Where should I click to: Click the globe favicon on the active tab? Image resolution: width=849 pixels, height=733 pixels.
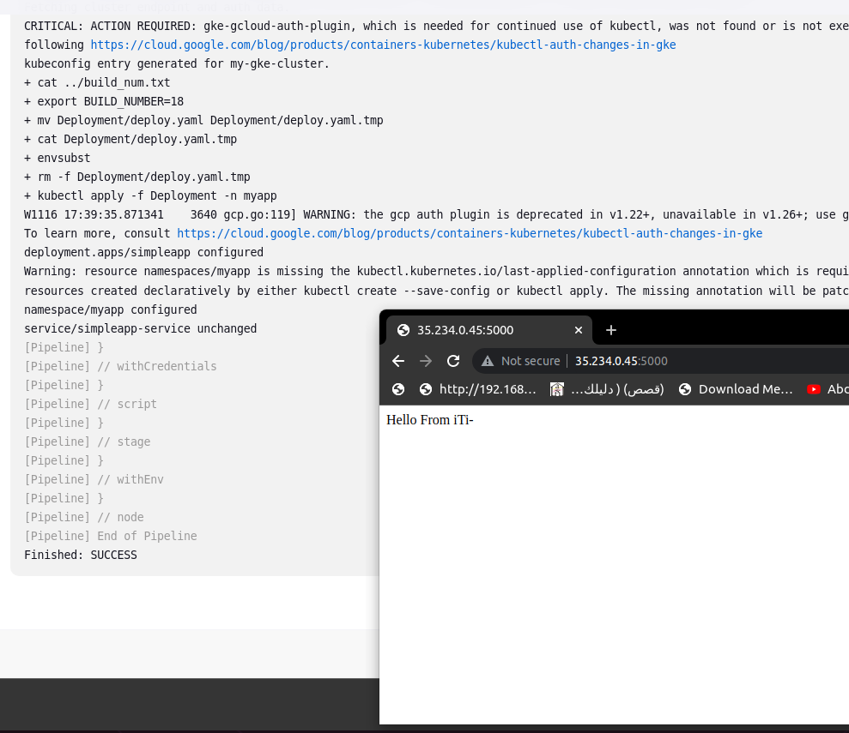click(403, 329)
